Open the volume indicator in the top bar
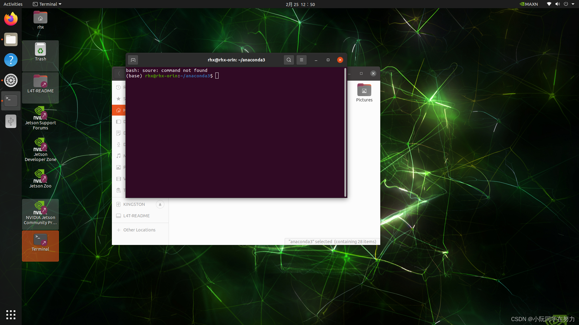This screenshot has width=579, height=325. 557,4
